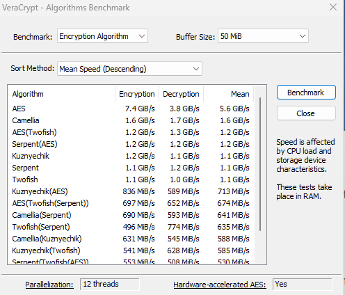Click the Decryption column header
This screenshot has width=345, height=295.
[x=181, y=94]
